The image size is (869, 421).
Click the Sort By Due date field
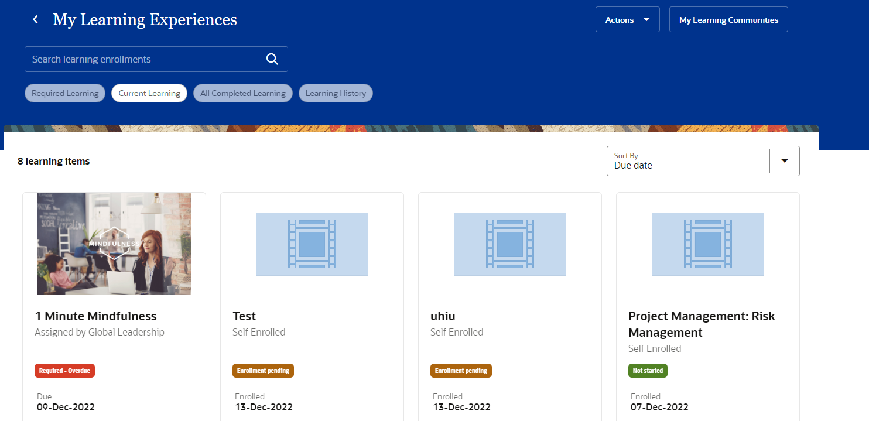(703, 161)
